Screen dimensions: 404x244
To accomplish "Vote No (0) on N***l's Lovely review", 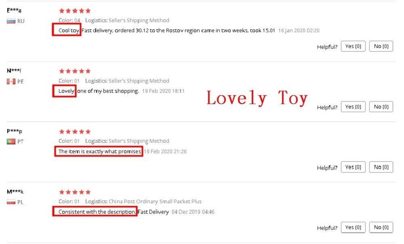I will (x=381, y=107).
